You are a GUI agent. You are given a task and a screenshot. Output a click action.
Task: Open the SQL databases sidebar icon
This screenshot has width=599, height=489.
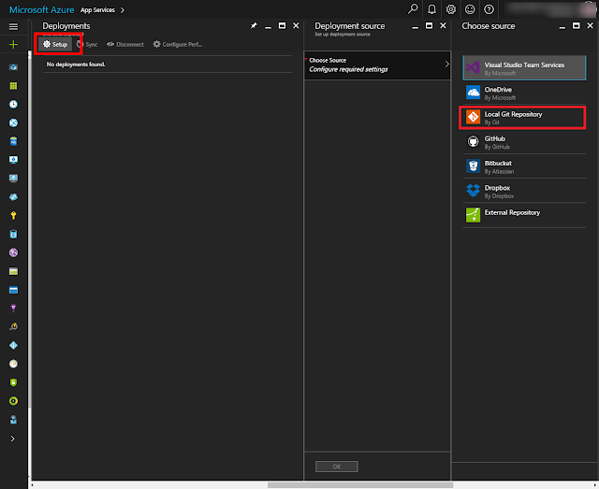click(x=13, y=141)
